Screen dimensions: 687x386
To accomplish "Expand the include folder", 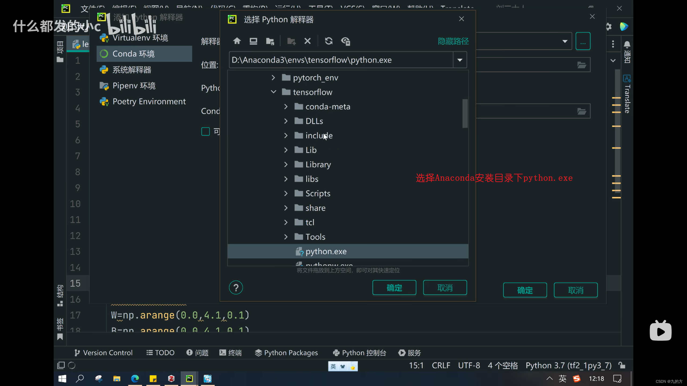I will pyautogui.click(x=286, y=135).
